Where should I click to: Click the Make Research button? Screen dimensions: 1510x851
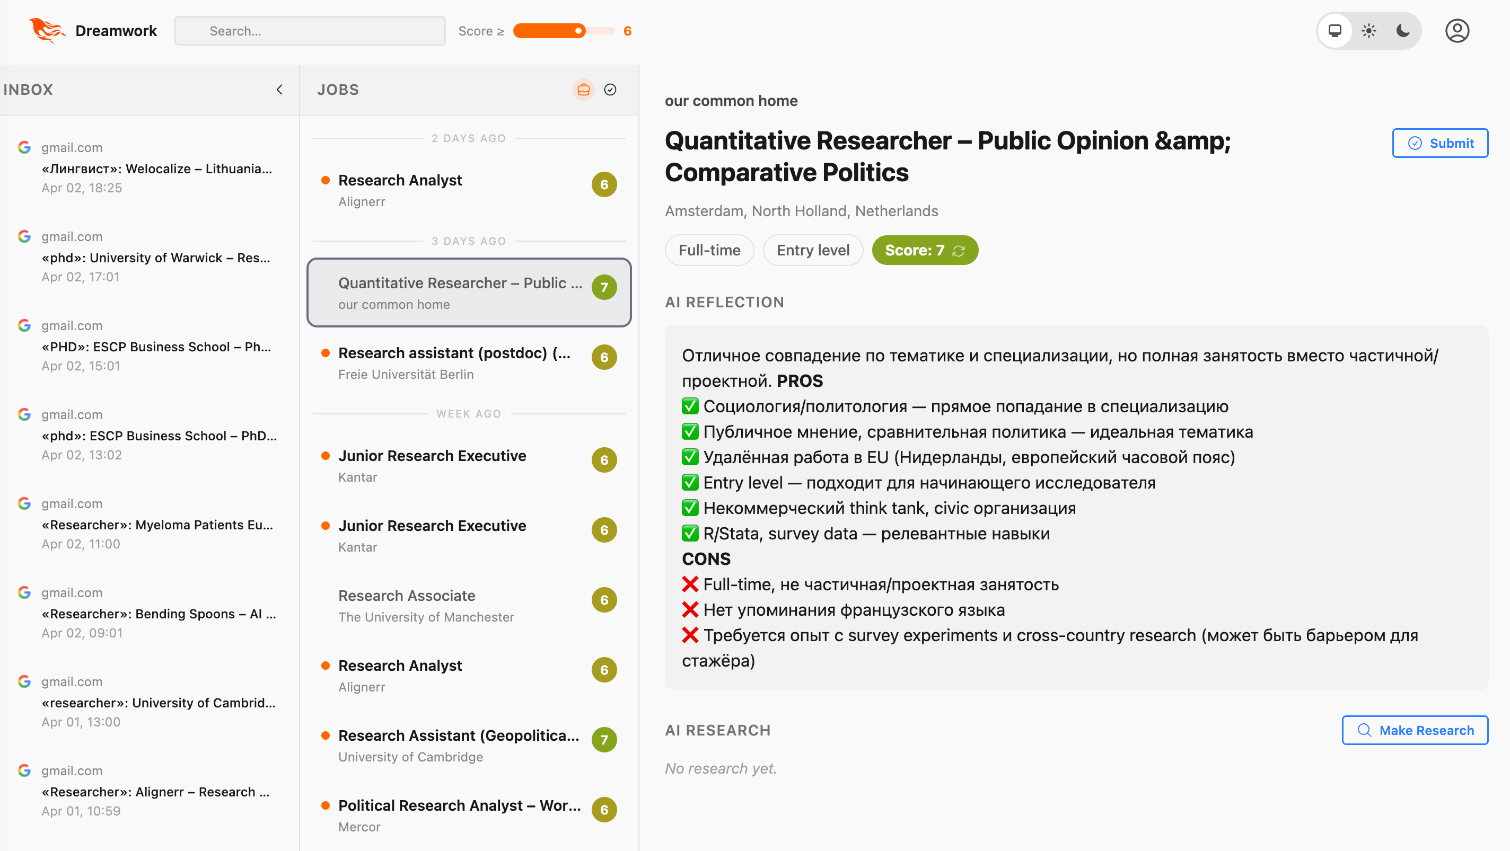[1415, 730]
